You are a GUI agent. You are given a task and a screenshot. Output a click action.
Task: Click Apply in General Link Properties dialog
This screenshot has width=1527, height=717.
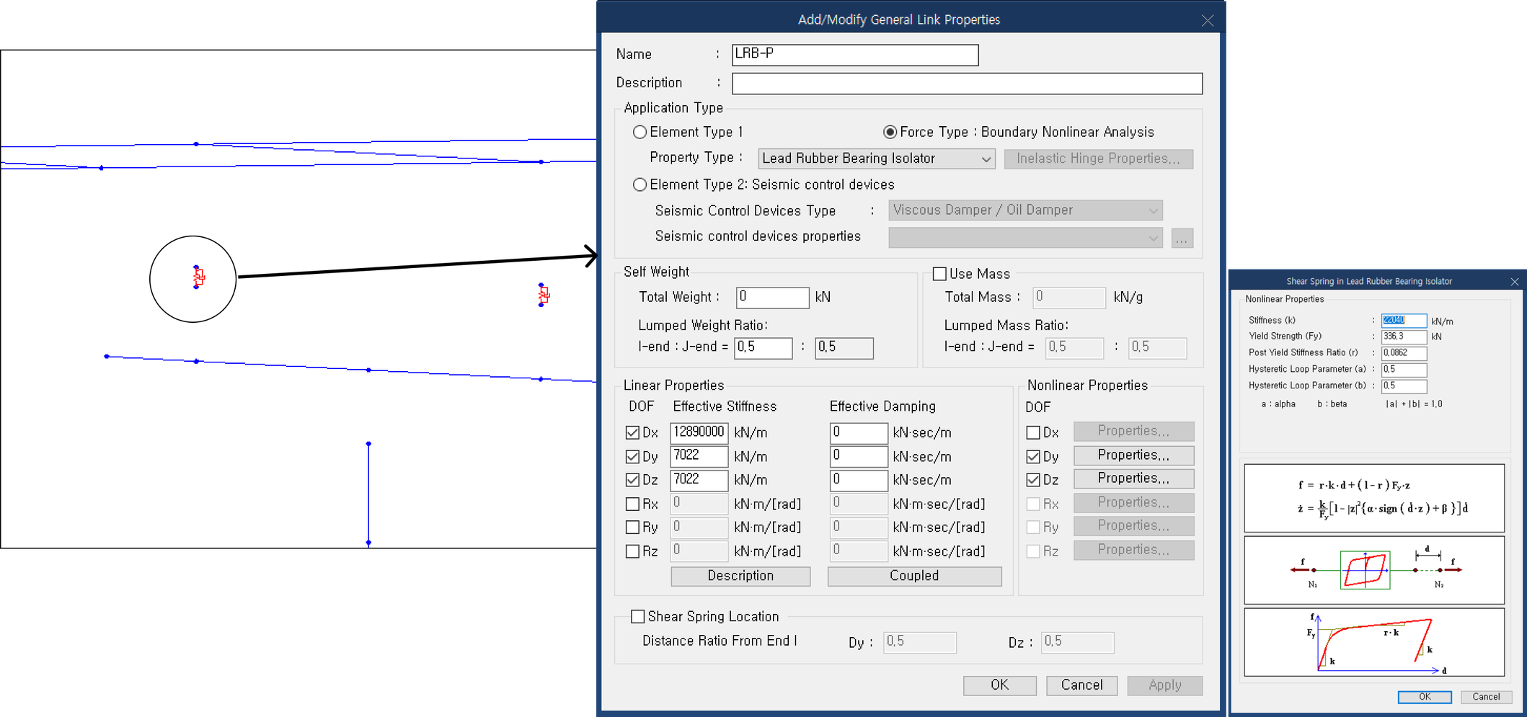1164,685
